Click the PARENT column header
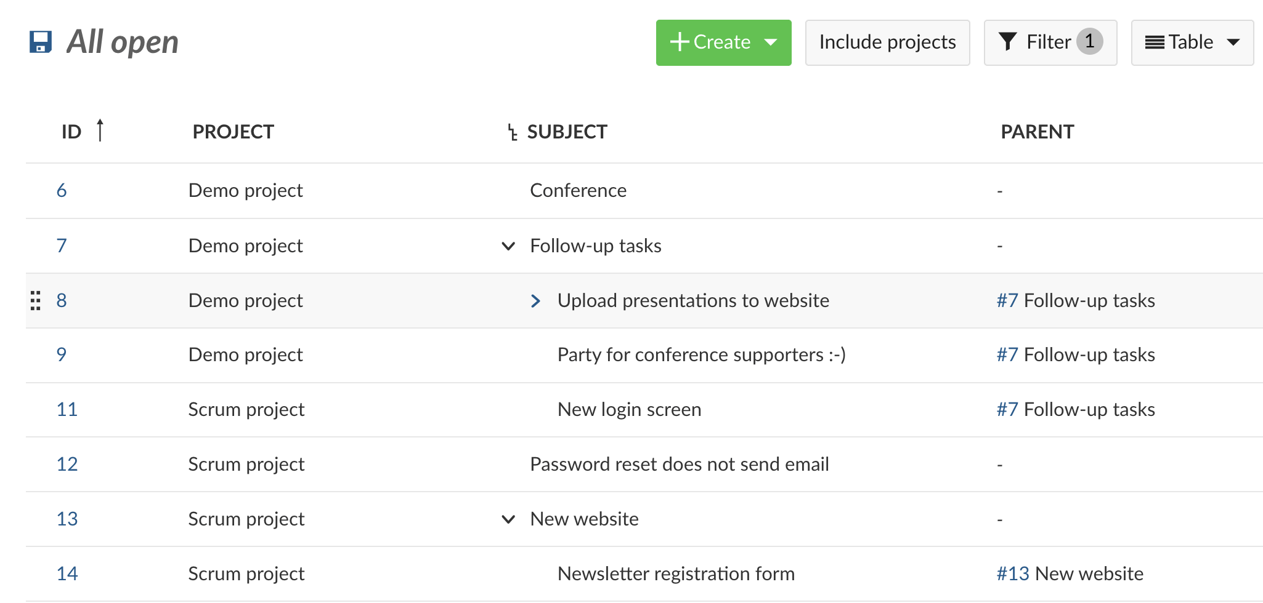Screen dimensions: 1263x603 coord(1037,132)
